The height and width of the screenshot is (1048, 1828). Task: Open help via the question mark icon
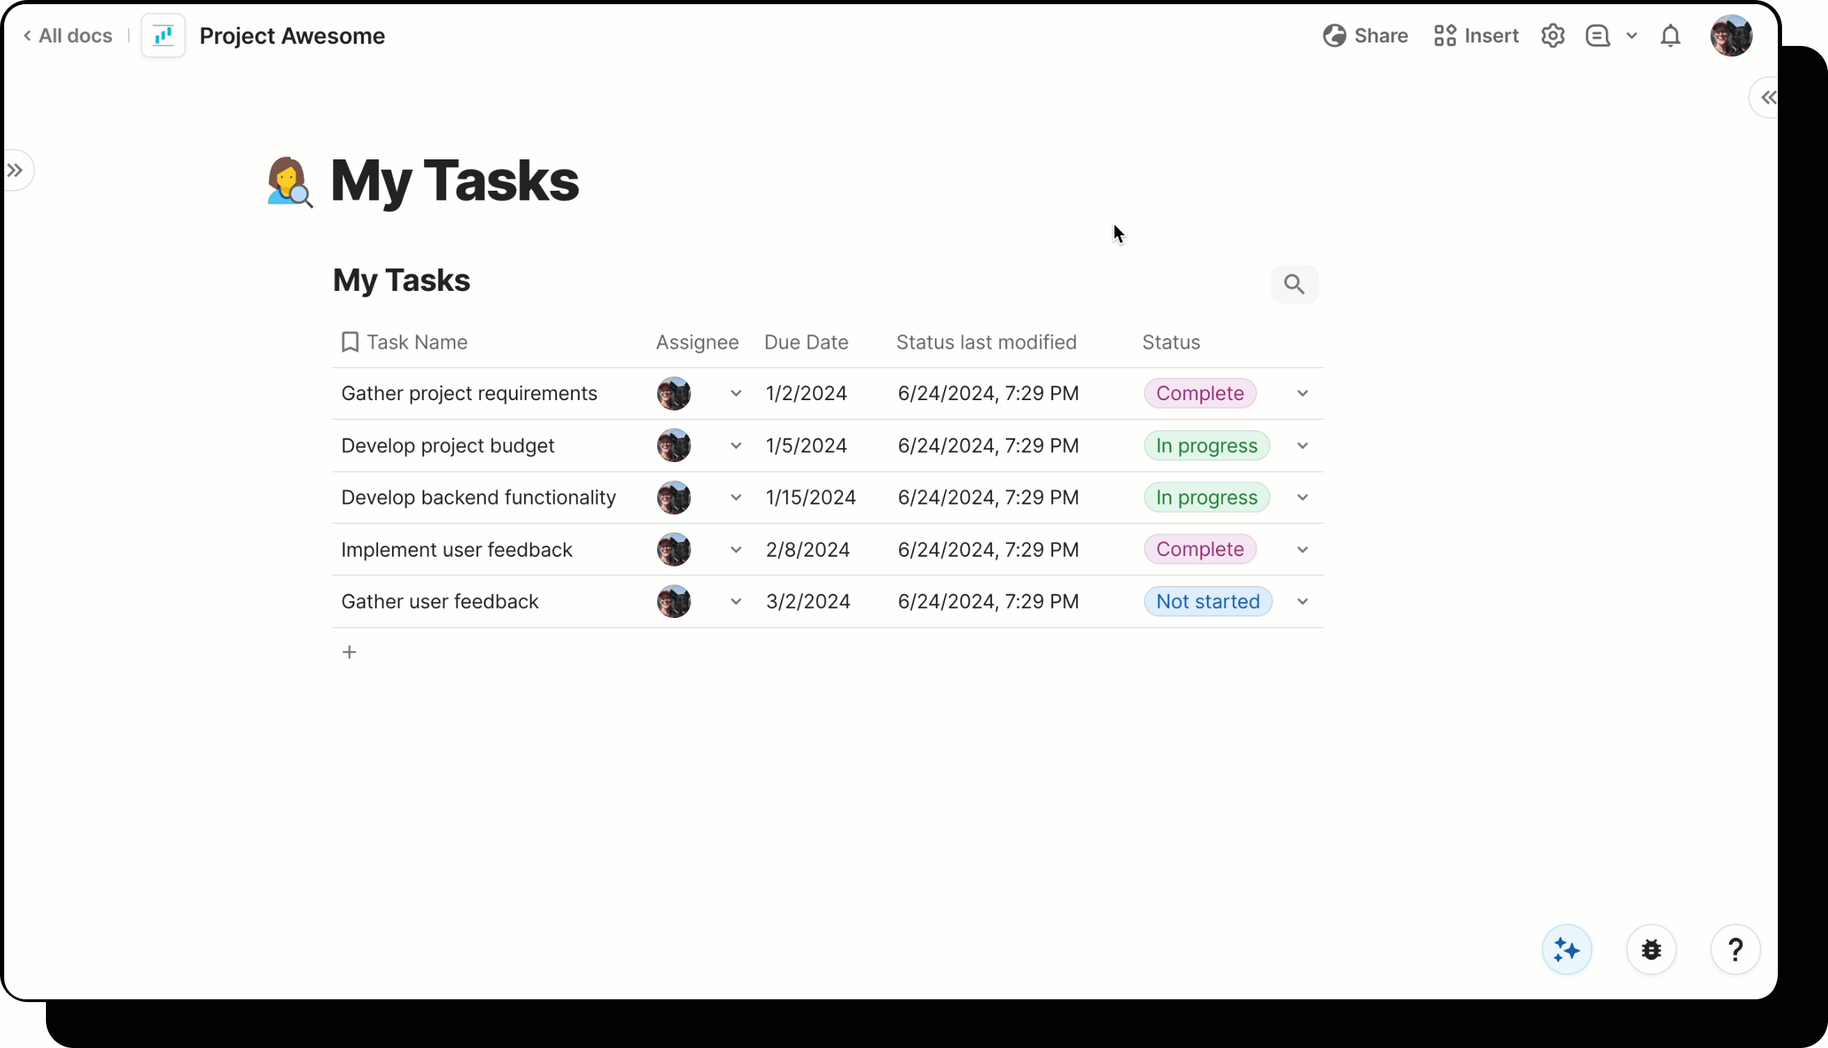[1735, 949]
